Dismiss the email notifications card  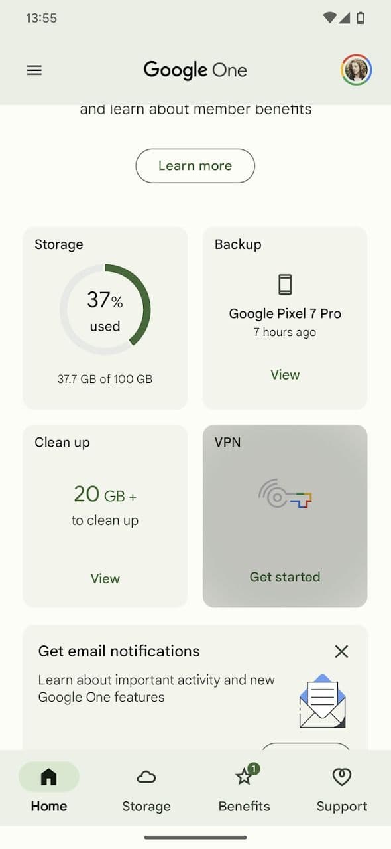pos(341,651)
